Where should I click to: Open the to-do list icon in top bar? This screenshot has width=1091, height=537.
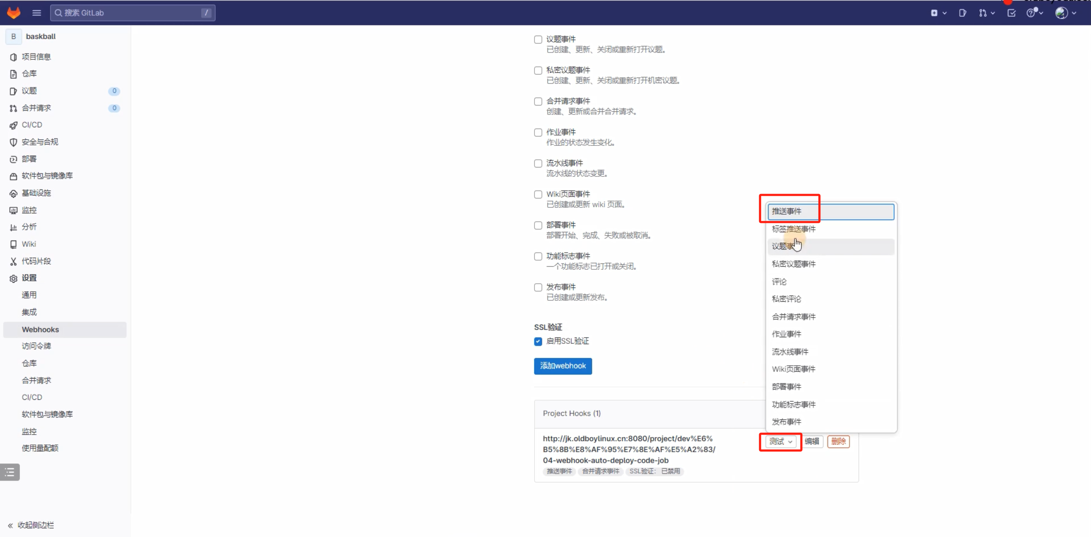(x=1011, y=13)
